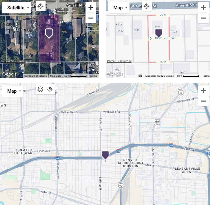Open the layers panel on the area map

coord(40,89)
